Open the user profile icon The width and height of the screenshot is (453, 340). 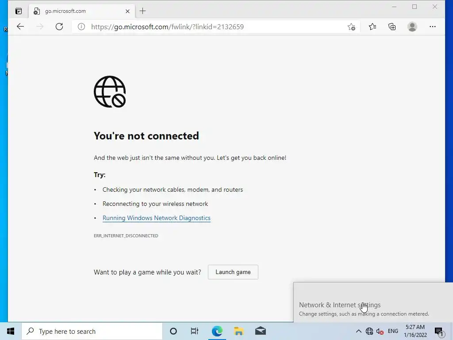coord(412,27)
